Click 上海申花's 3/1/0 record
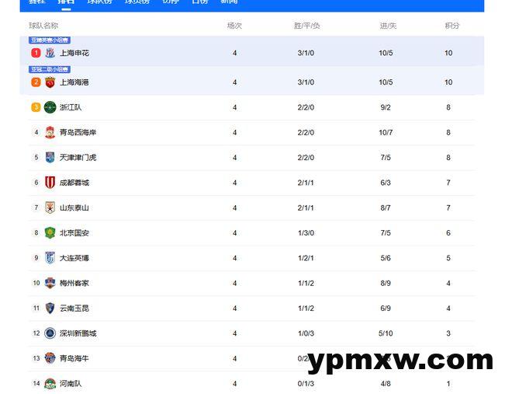The image size is (512, 394). [x=306, y=53]
